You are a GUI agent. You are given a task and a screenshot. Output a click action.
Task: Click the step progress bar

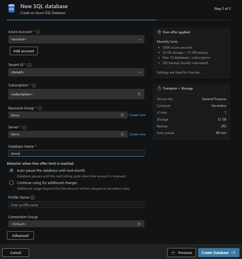tap(119, 20)
